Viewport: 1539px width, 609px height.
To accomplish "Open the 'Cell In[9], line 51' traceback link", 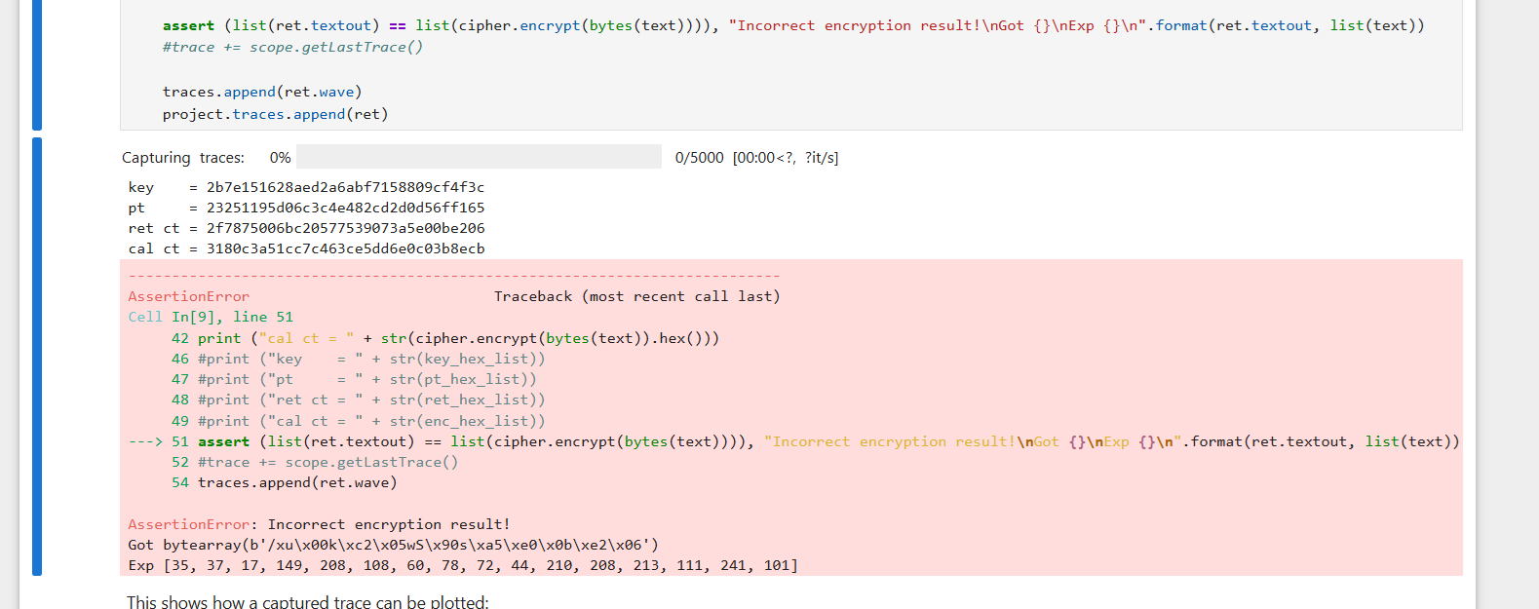I will 211,317.
